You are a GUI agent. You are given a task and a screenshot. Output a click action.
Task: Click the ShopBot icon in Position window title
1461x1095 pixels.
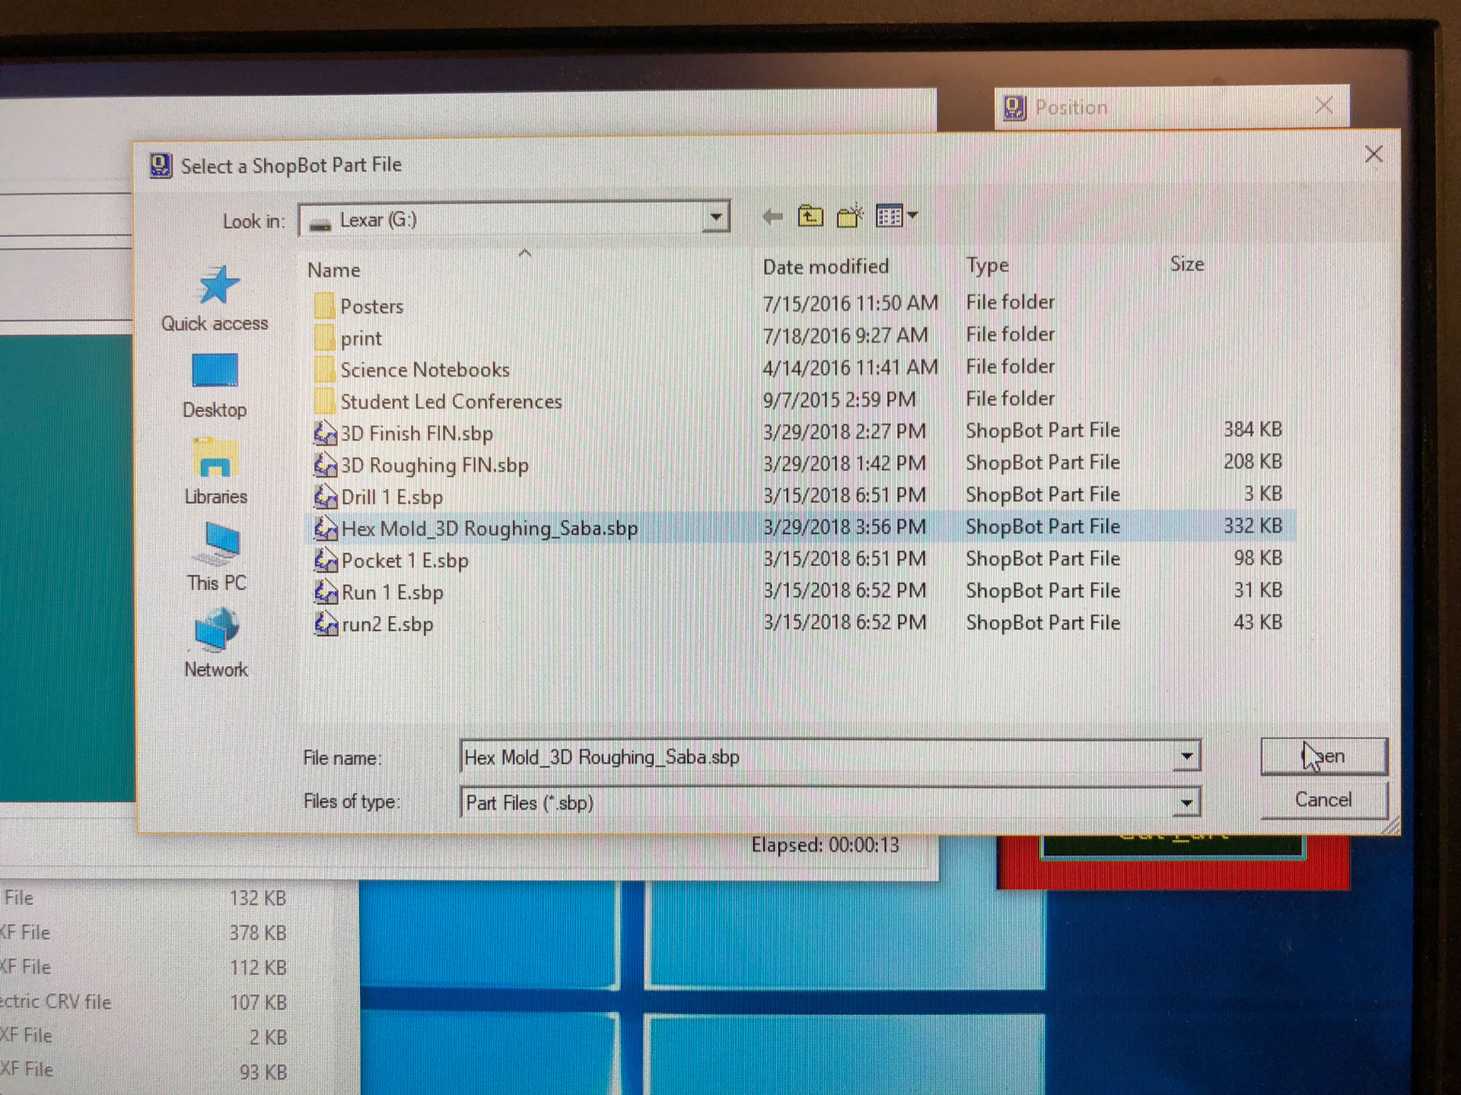(1015, 108)
